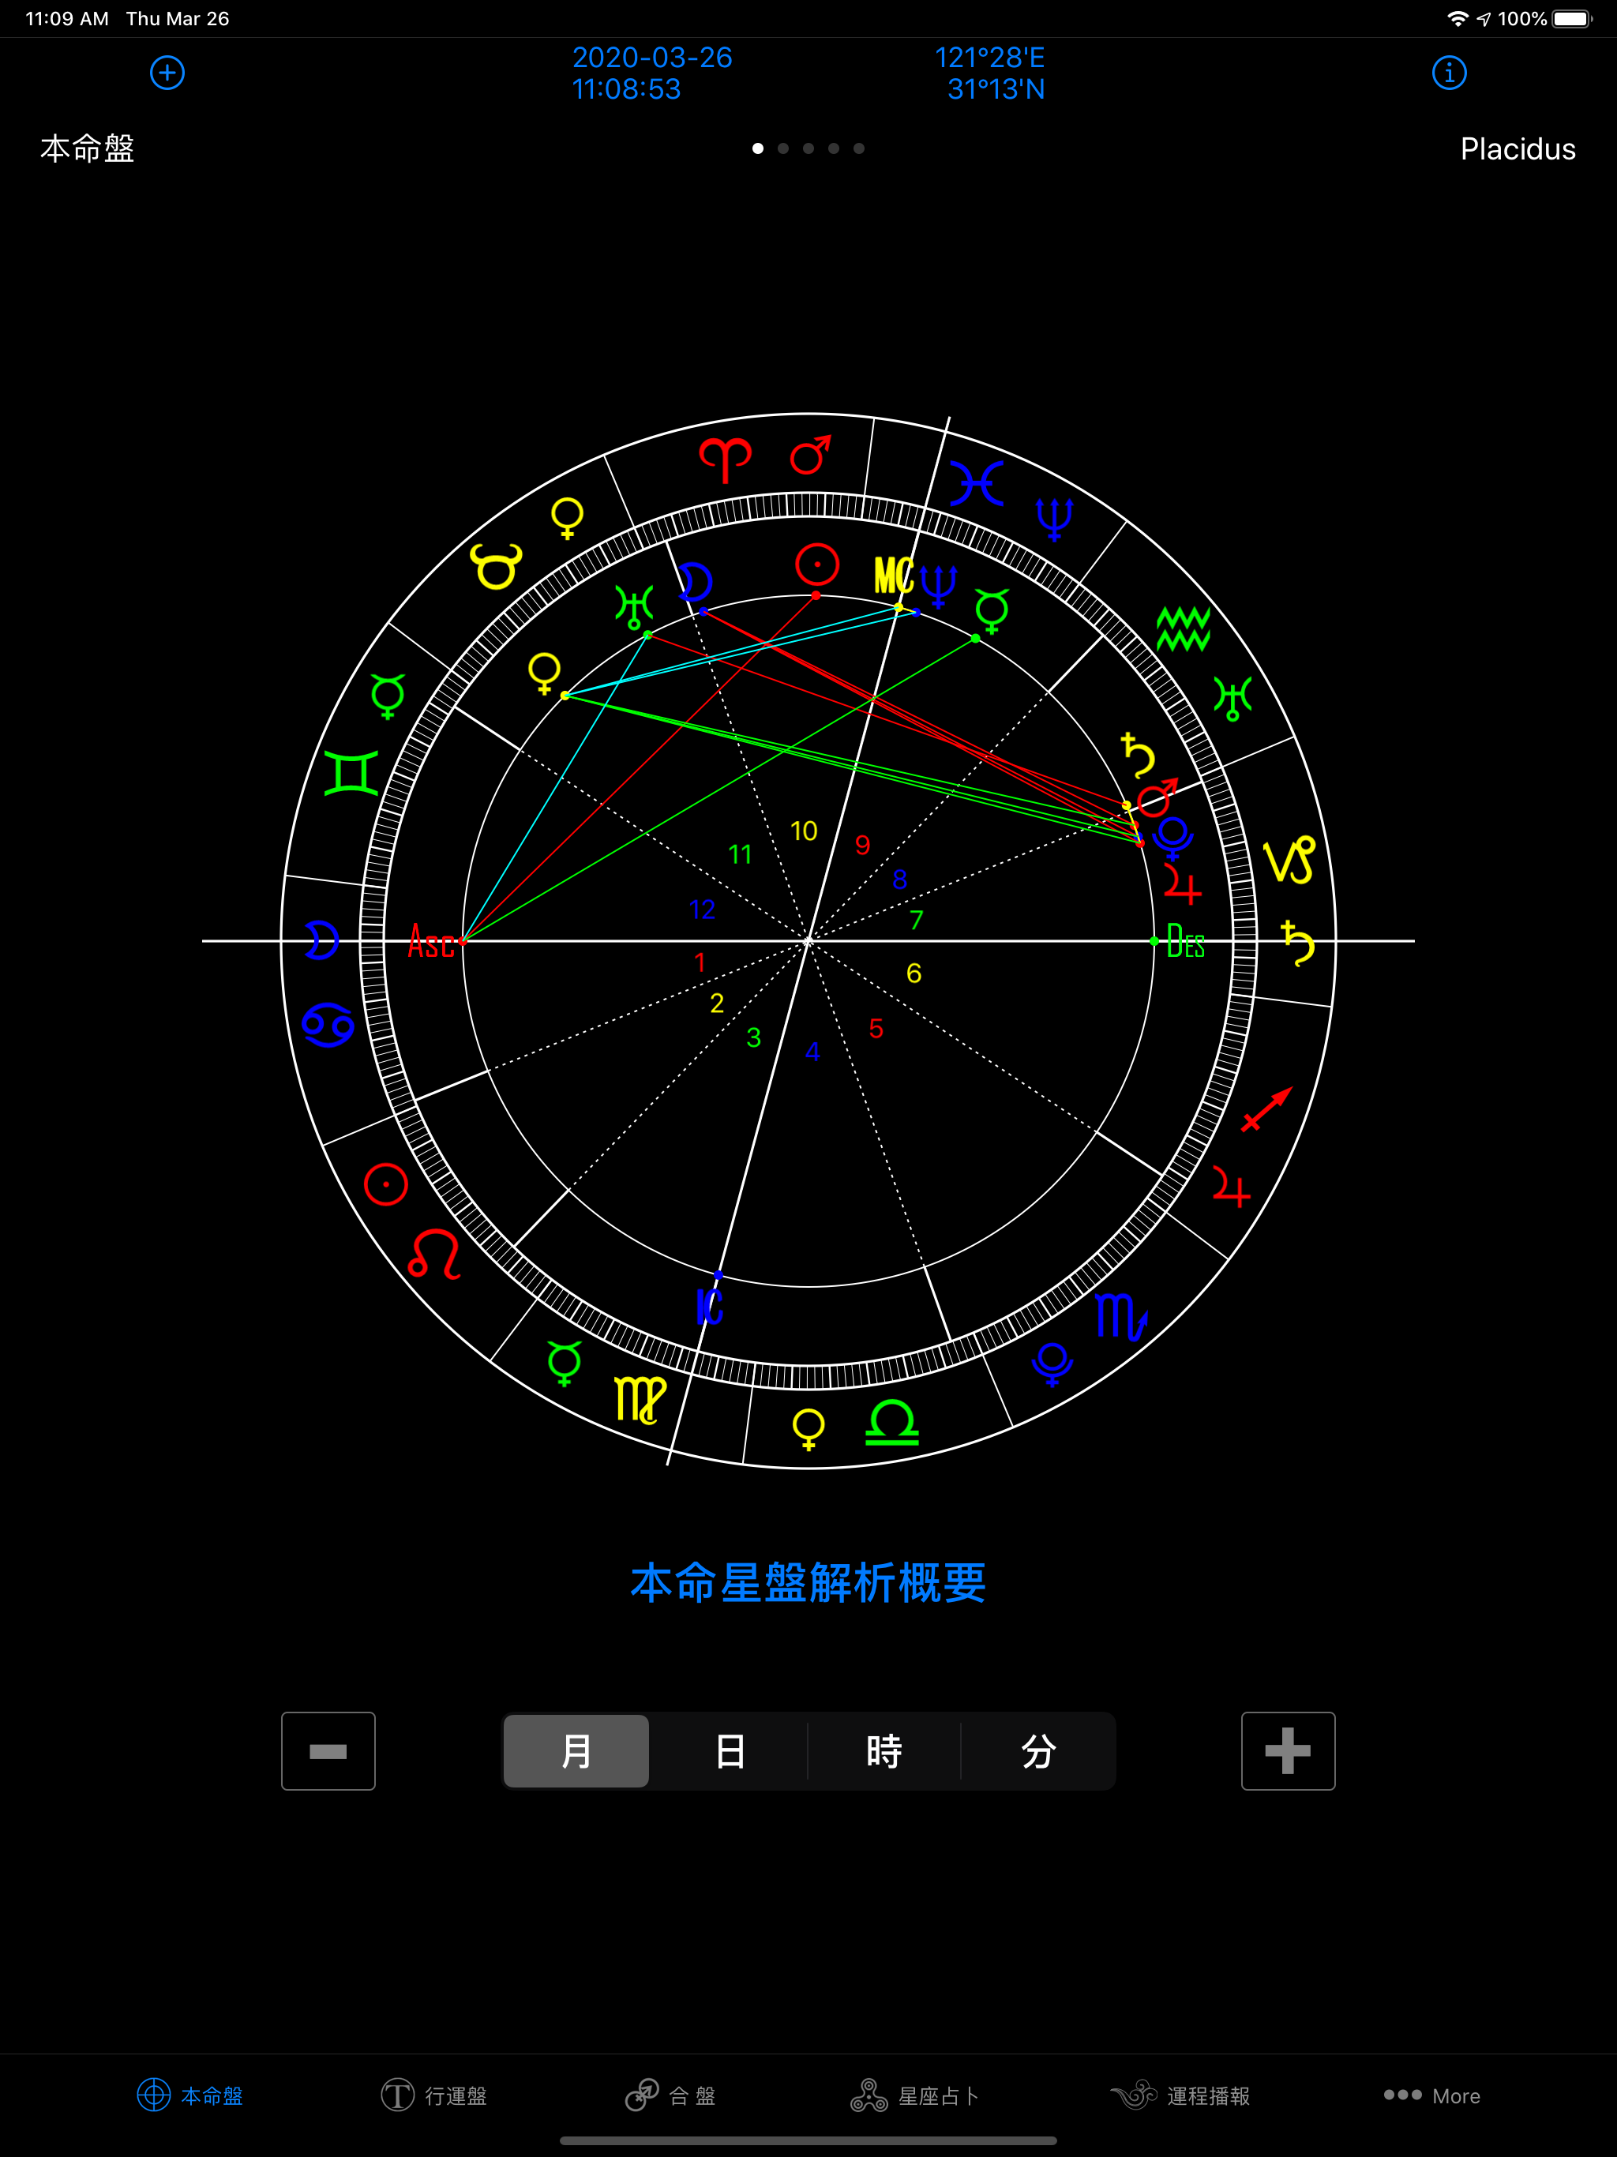Tap the Wi-Fi icon in status bar

1457,18
